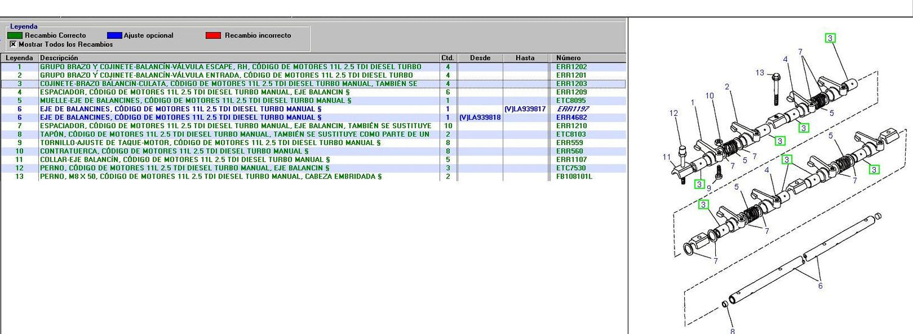Click the Desde column header
This screenshot has width=913, height=334.
tap(480, 58)
